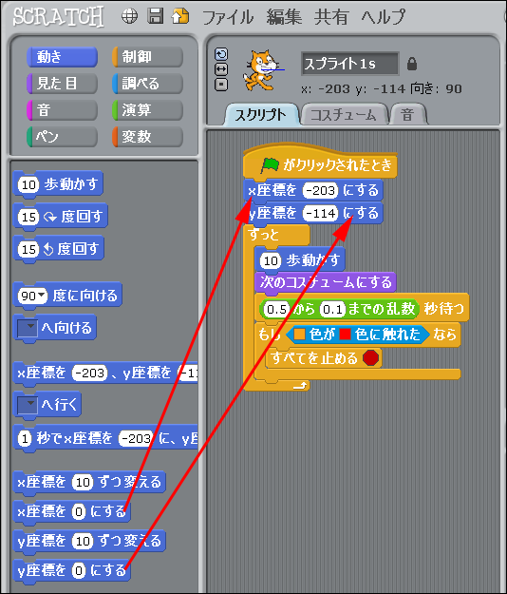Click the share project folder icon
Viewport: 507px width, 594px height.
point(180,16)
